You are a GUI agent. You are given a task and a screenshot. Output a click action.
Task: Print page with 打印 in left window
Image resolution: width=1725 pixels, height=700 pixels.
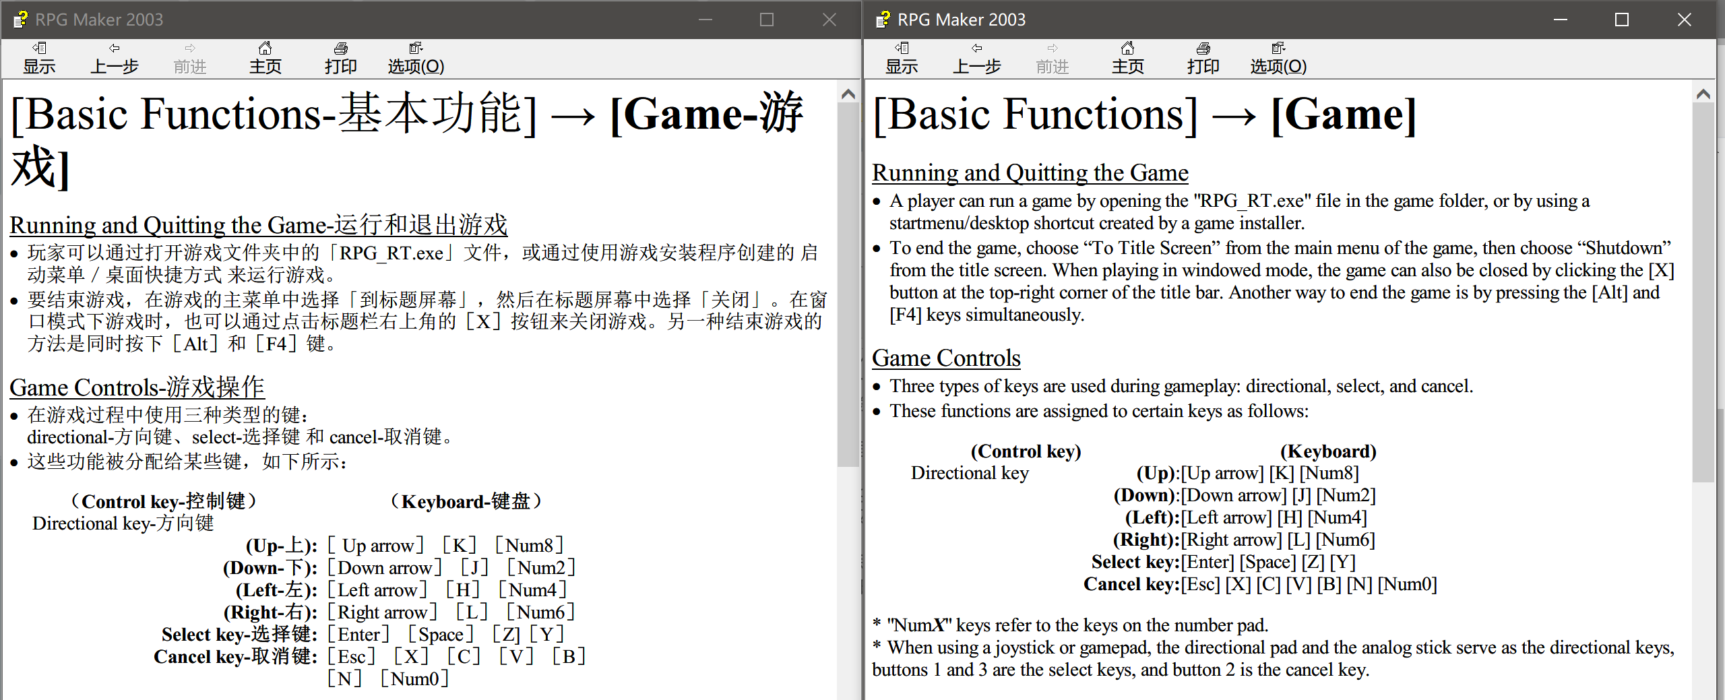pyautogui.click(x=341, y=58)
